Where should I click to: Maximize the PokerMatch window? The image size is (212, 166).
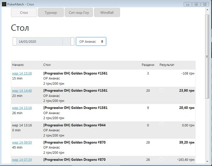(x=196, y=4)
